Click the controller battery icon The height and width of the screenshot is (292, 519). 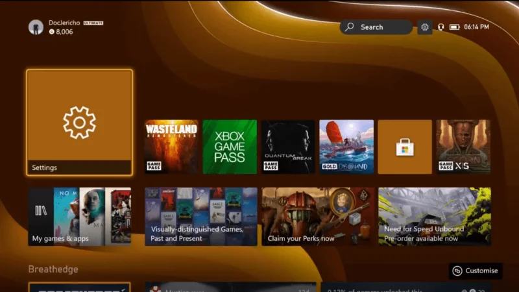pos(455,27)
